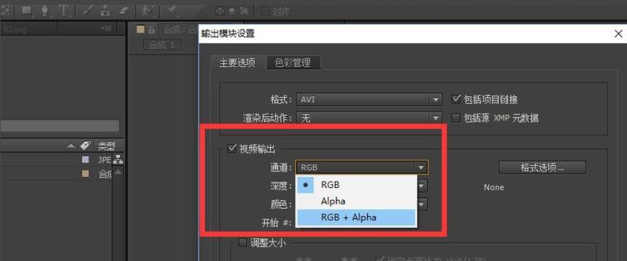627x261 pixels.
Task: Toggle 包括项目链接 checkbox
Action: [456, 99]
